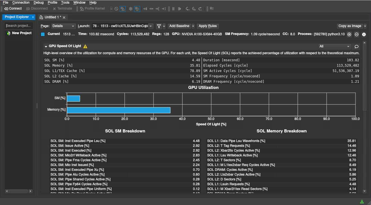Open the Connection menu
The height and width of the screenshot is (205, 371).
click(x=21, y=3)
